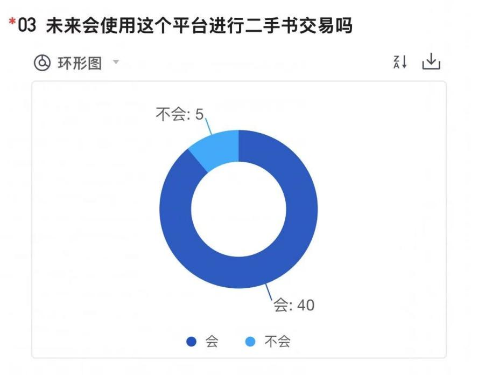Click the light blue 不会 legend dot

pyautogui.click(x=250, y=342)
